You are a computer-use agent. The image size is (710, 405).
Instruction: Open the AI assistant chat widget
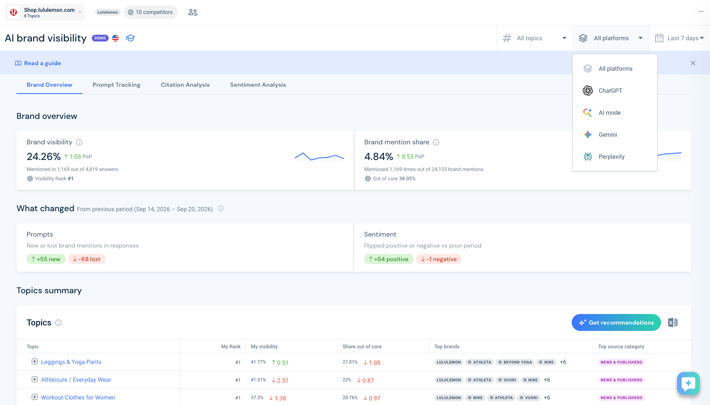[x=688, y=383]
